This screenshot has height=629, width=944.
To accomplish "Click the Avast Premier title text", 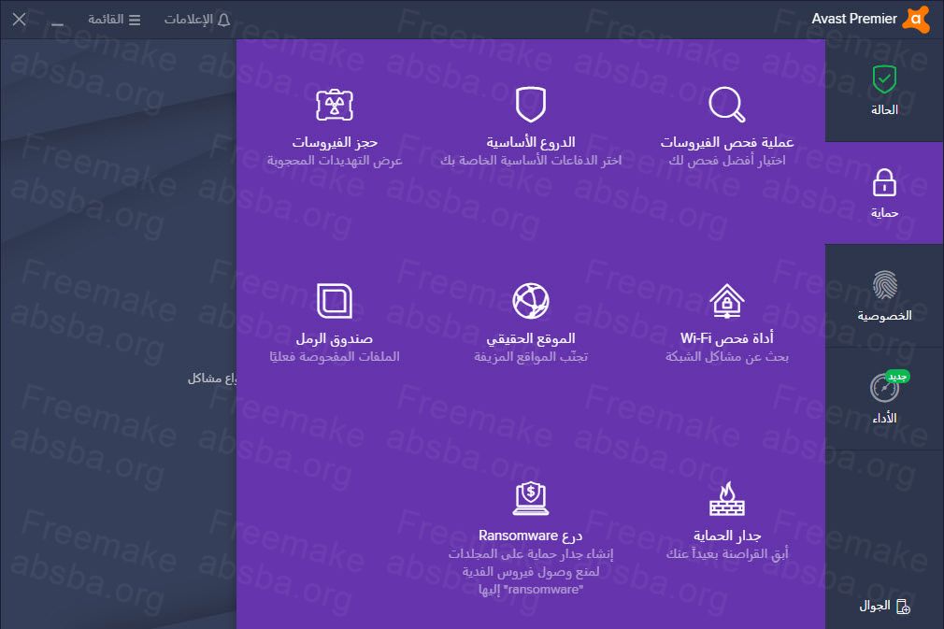I will click(853, 19).
